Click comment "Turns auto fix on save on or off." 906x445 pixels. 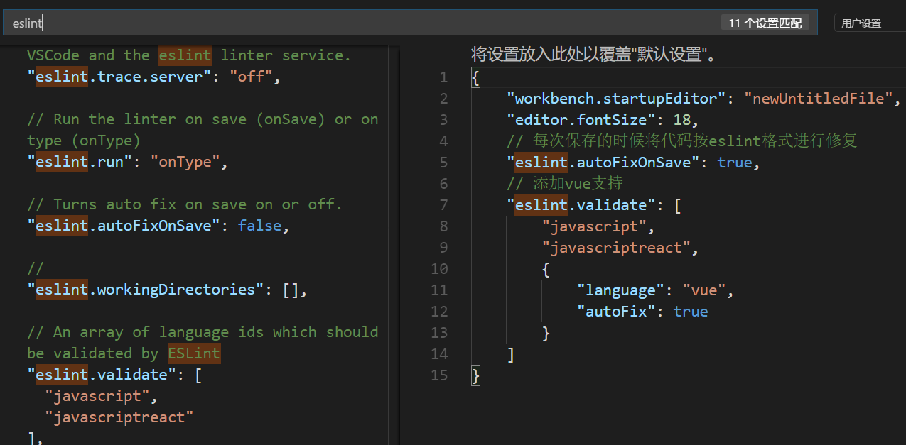[185, 204]
